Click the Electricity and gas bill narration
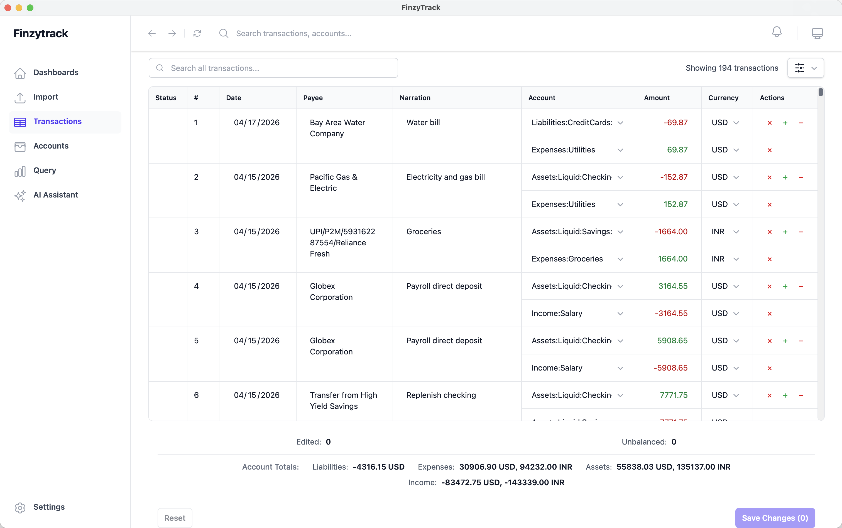This screenshot has height=528, width=842. [445, 177]
